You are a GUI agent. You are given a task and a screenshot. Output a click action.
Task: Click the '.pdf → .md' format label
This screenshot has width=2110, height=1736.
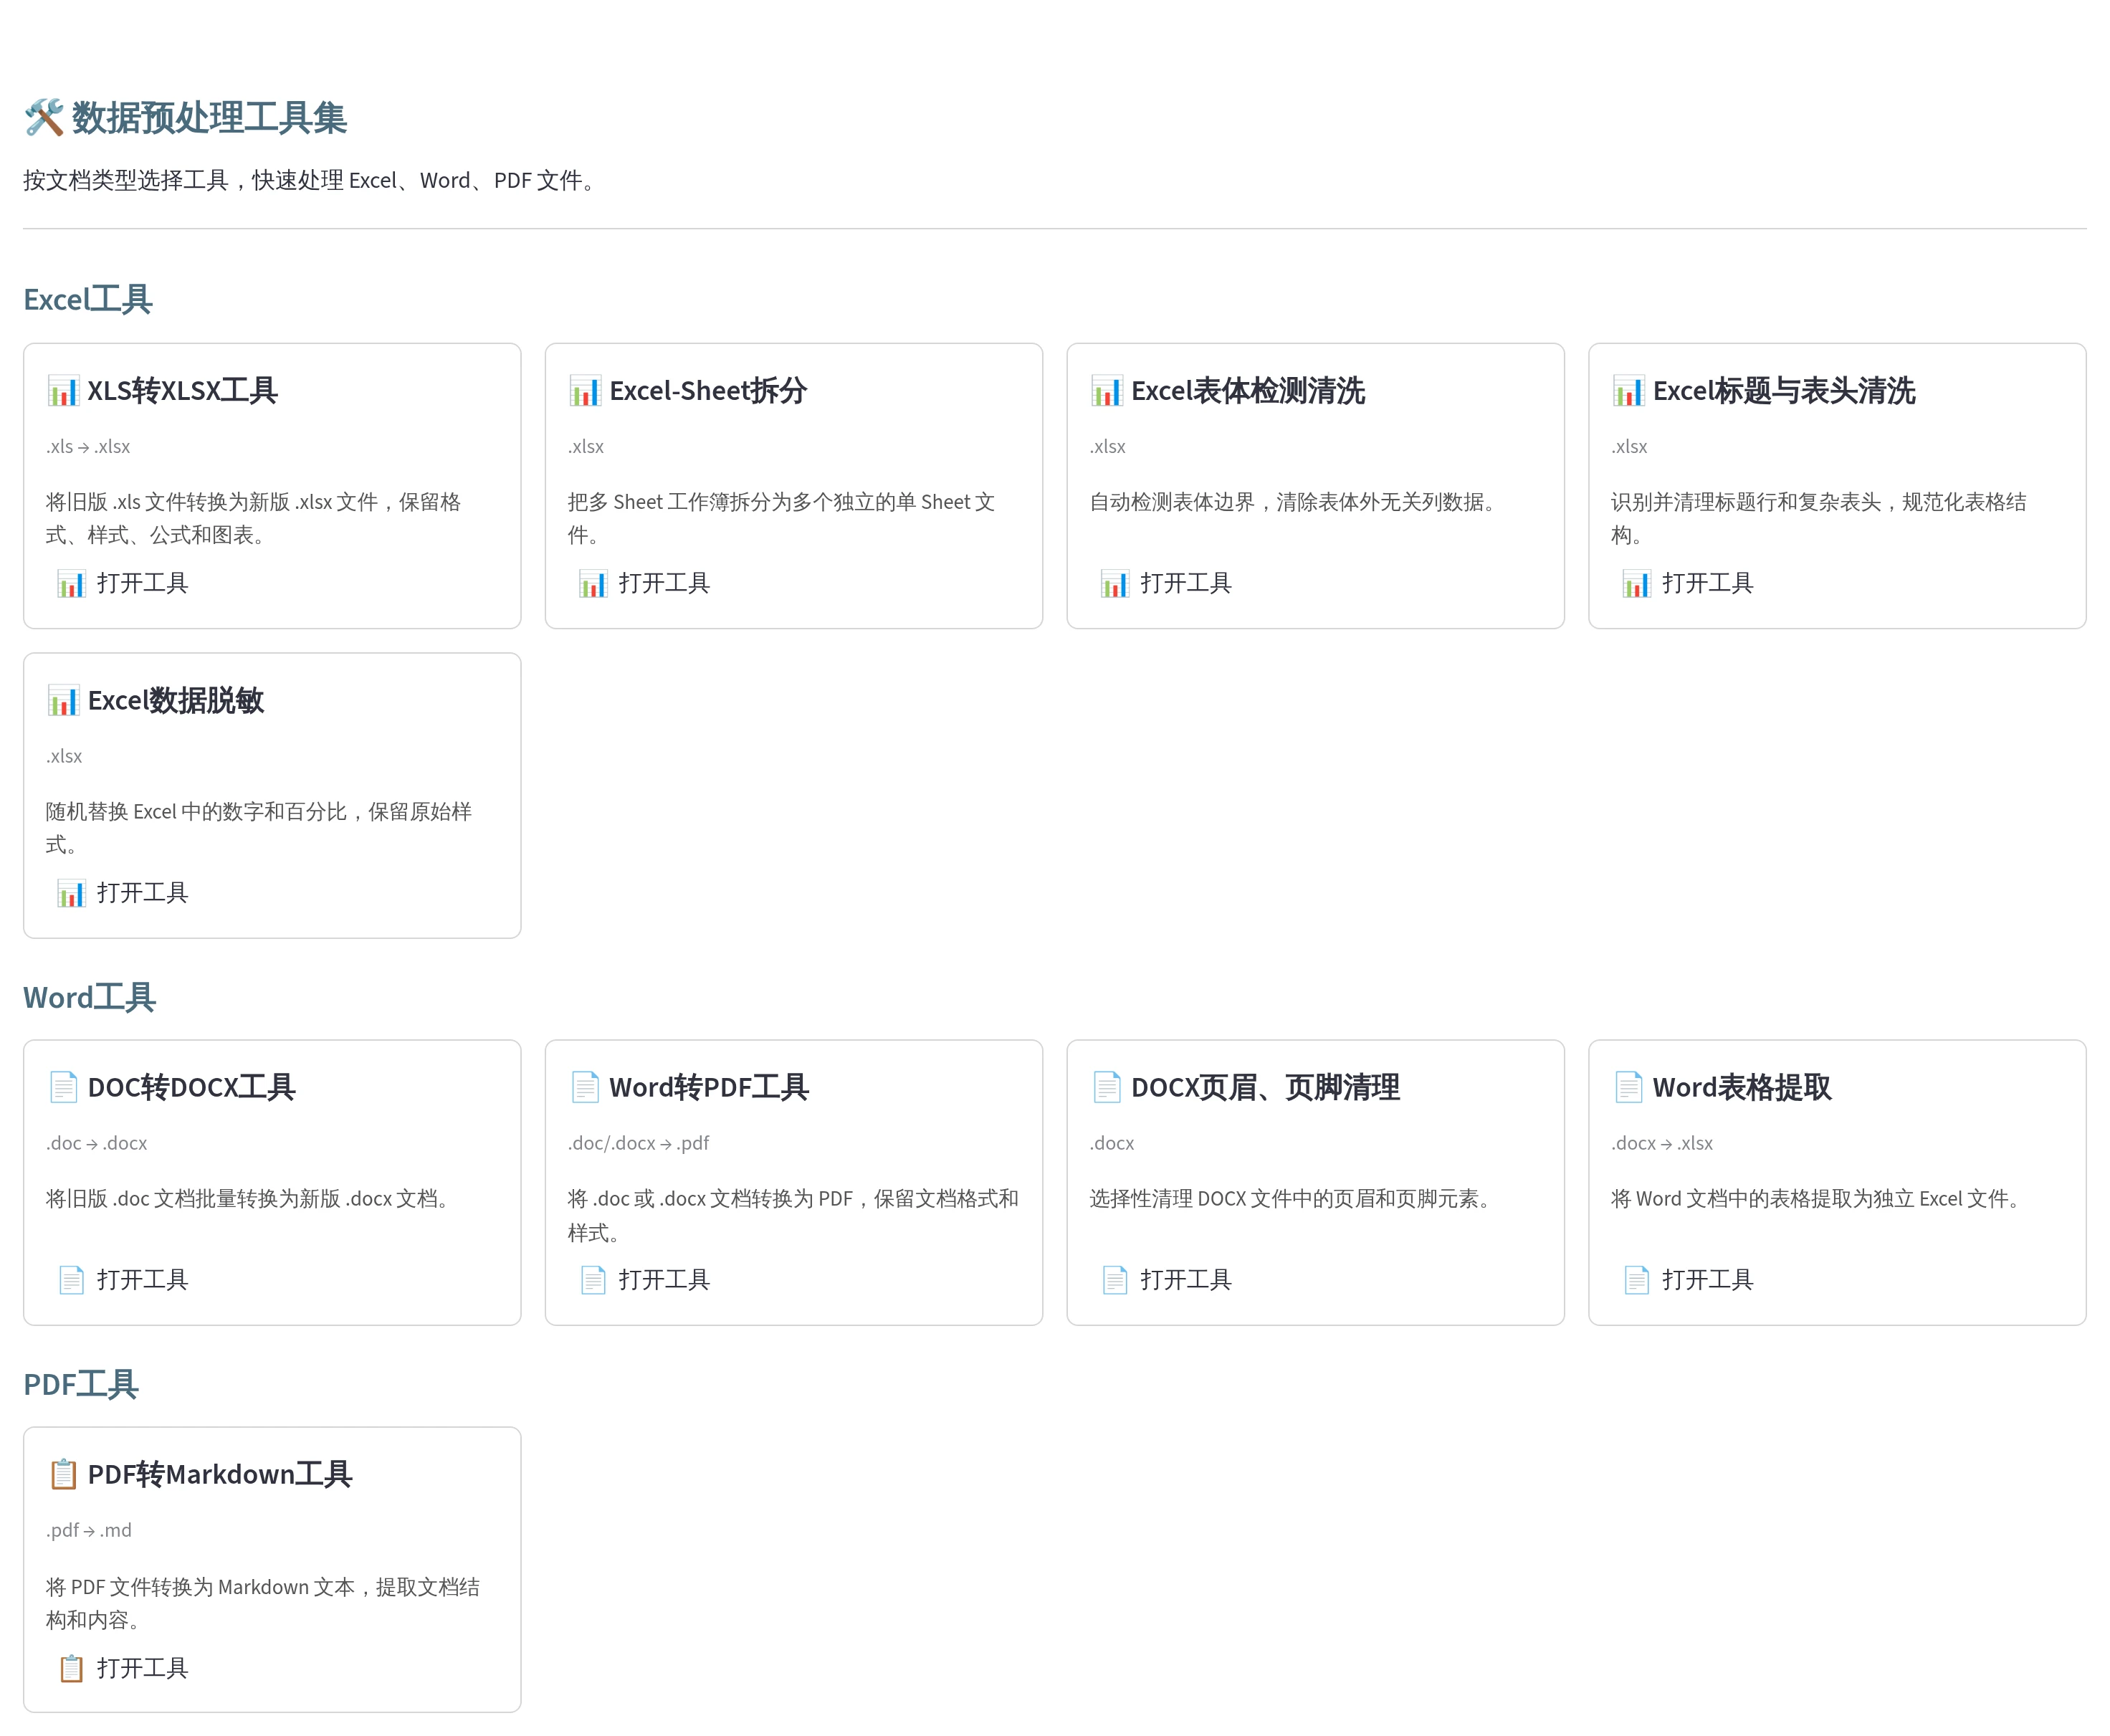coord(89,1530)
